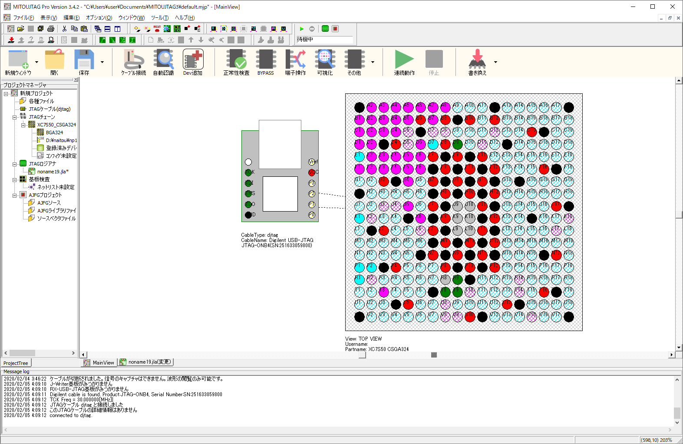683x444 pixels.
Task: Click the ケーブル接続 cable connect icon
Action: (x=133, y=62)
